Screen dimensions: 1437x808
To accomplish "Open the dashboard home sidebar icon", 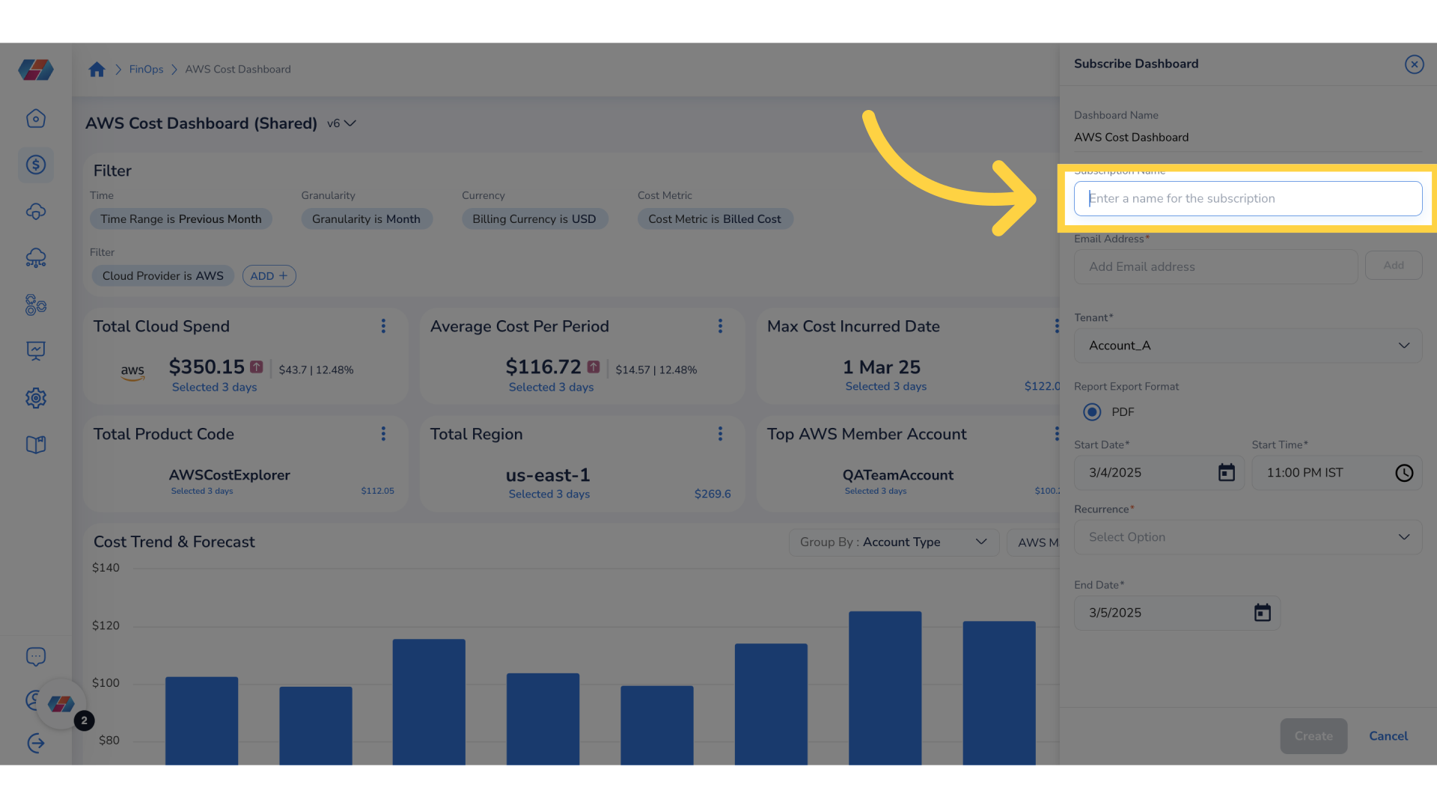I will 36,118.
